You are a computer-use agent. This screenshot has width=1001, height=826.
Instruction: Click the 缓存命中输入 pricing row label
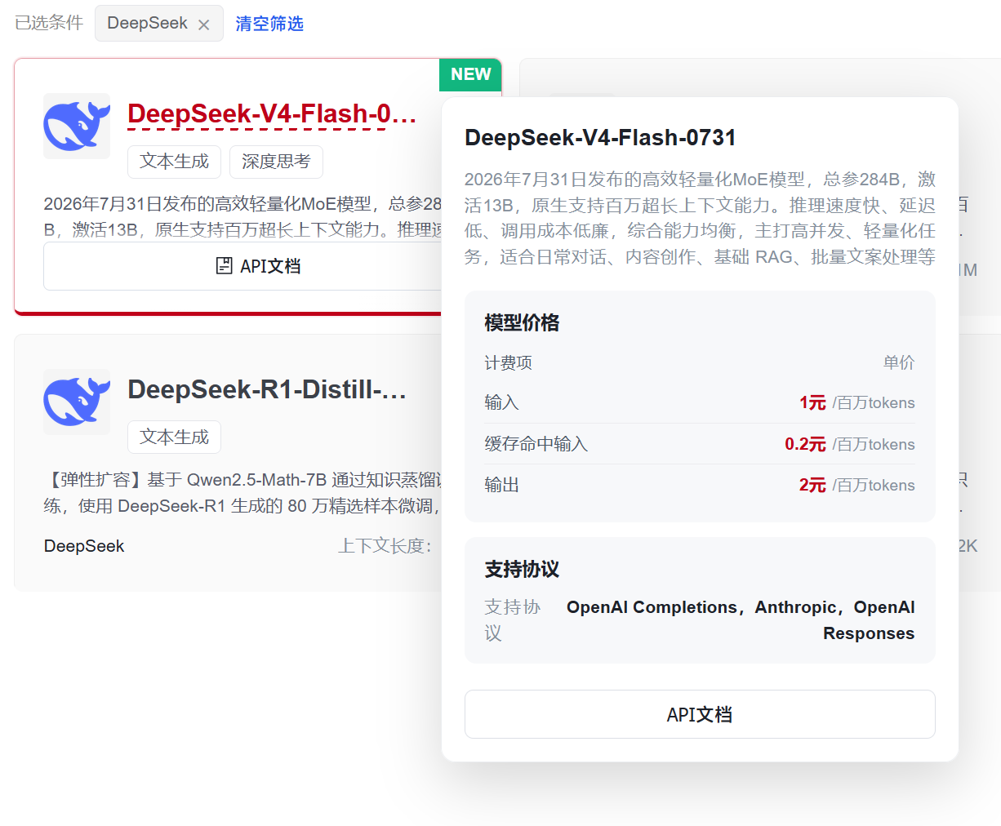pyautogui.click(x=536, y=444)
